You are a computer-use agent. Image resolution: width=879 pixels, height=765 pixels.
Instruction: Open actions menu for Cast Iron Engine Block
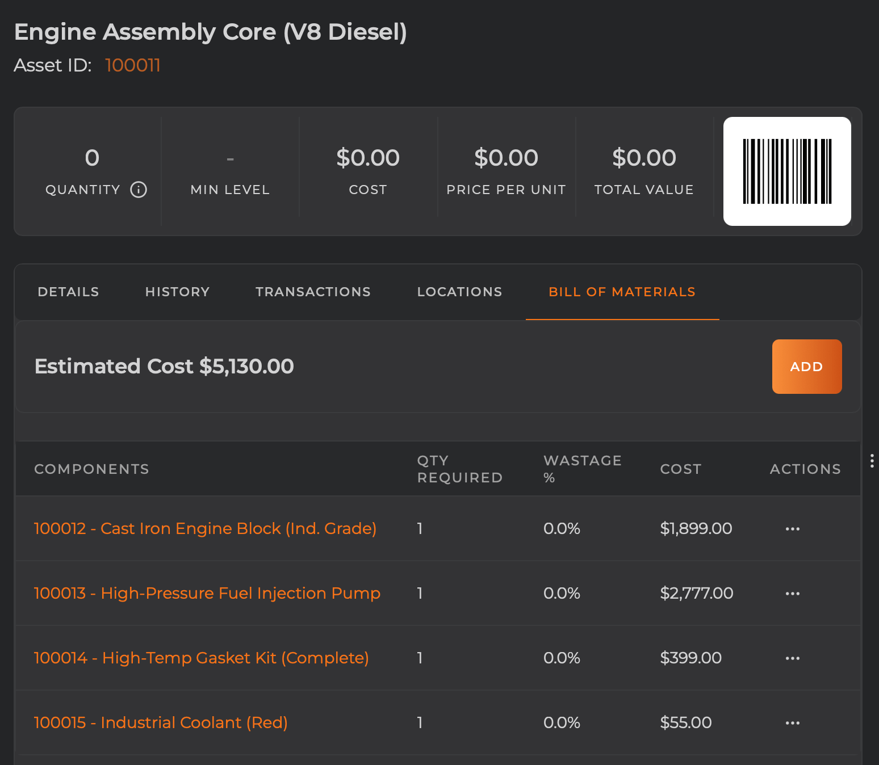pyautogui.click(x=792, y=528)
